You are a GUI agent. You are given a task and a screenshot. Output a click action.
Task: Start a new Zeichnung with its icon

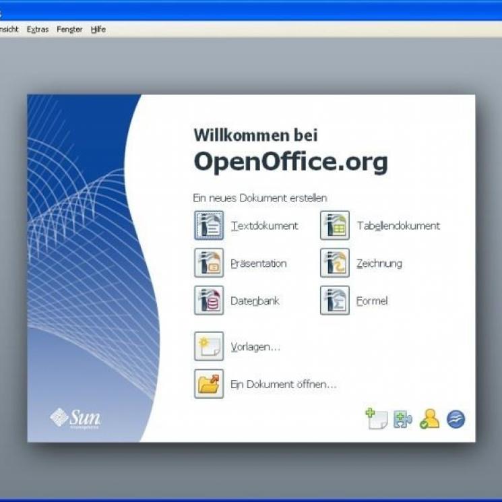(335, 263)
